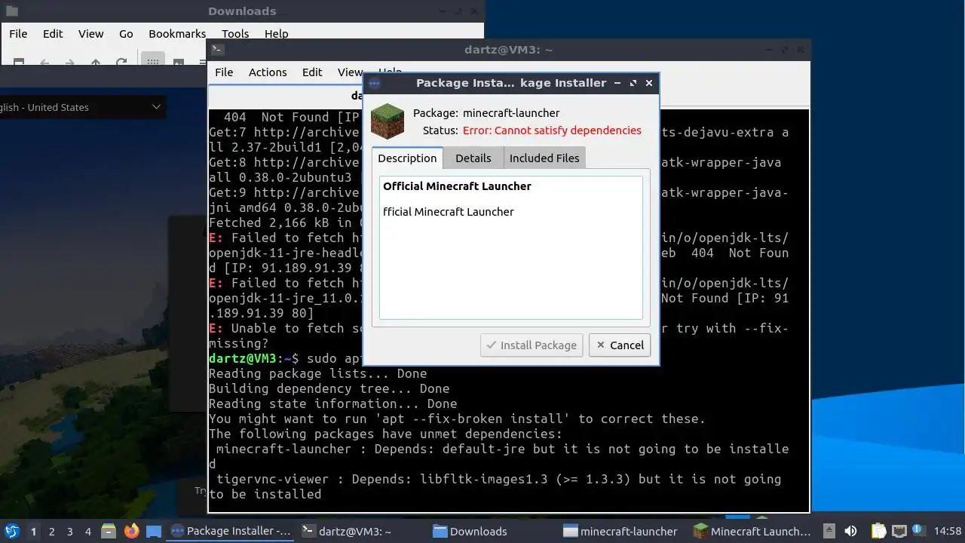Open the terminal's Edit menu

pyautogui.click(x=312, y=72)
